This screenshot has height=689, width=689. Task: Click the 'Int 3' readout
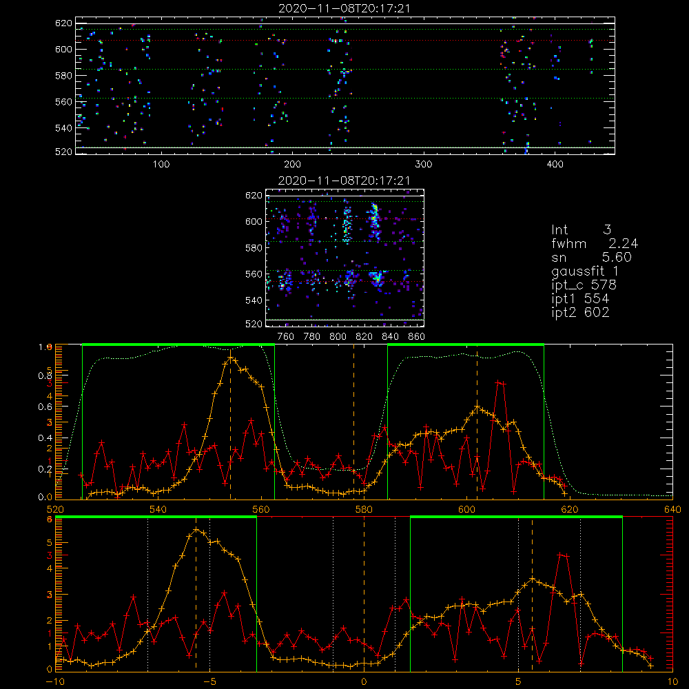[x=582, y=230]
